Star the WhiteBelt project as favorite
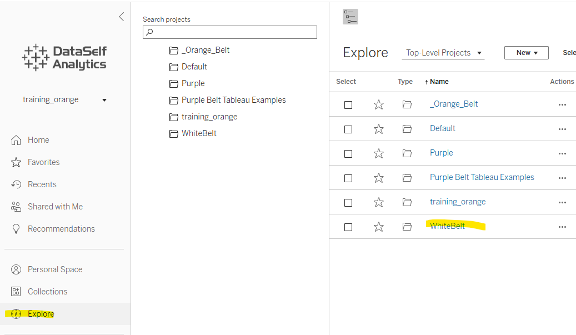Image resolution: width=576 pixels, height=335 pixels. (379, 227)
